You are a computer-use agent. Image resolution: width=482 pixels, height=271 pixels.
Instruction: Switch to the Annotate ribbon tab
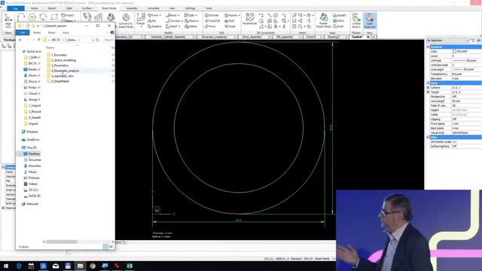[x=154, y=8]
